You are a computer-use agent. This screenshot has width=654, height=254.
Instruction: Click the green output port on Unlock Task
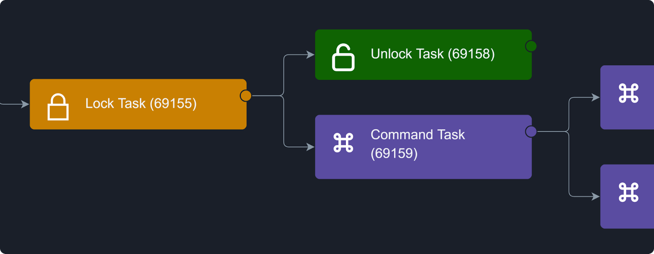pyautogui.click(x=531, y=46)
